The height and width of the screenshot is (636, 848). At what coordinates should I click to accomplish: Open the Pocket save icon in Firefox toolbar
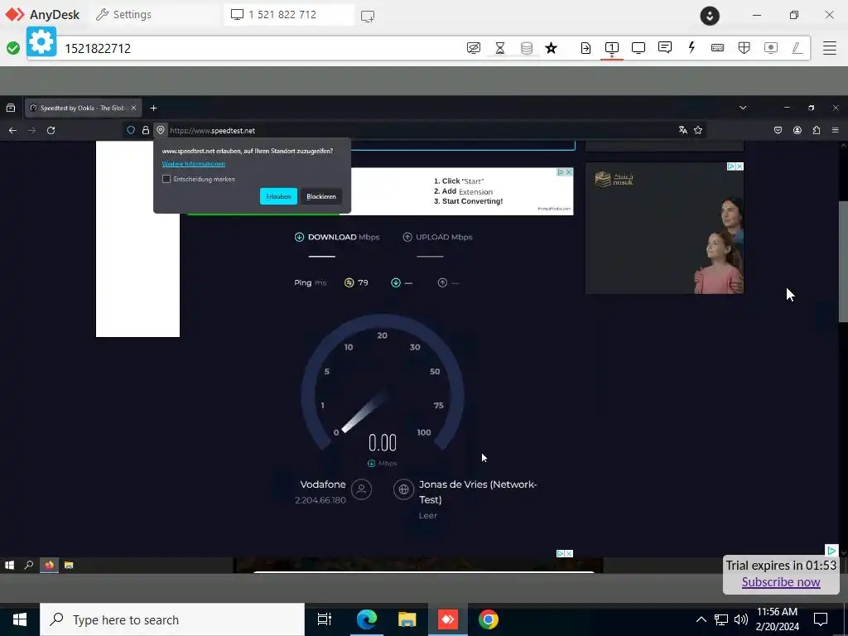778,130
